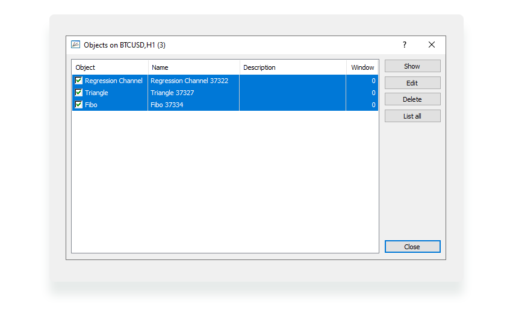
Task: Sort by the Name column header
Action: pyautogui.click(x=194, y=67)
